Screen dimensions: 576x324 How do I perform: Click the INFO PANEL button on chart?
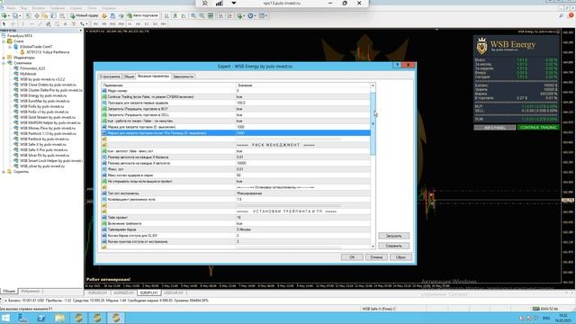click(x=495, y=128)
